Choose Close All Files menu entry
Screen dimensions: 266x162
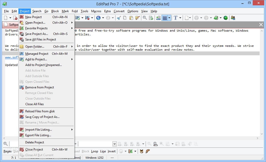(46, 104)
